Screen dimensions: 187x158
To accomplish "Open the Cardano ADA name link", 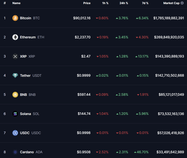I will pos(31,152).
